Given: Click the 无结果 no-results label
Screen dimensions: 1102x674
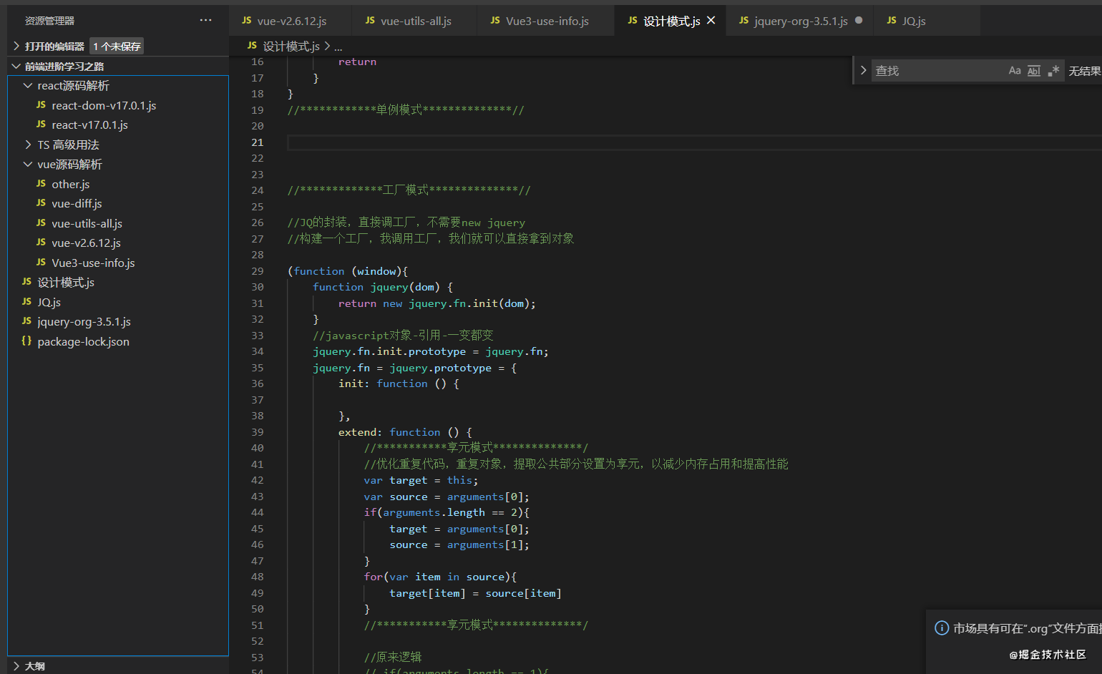Looking at the screenshot, I should (1084, 71).
